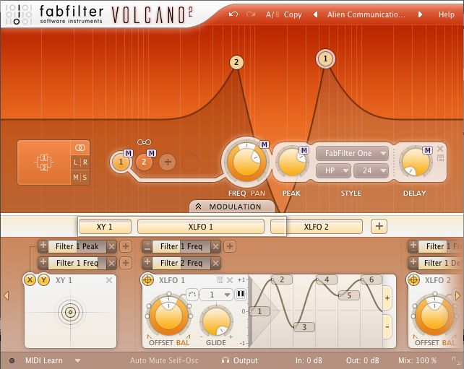Click the save icon below filter X
The width and height of the screenshot is (464, 369).
(440, 157)
